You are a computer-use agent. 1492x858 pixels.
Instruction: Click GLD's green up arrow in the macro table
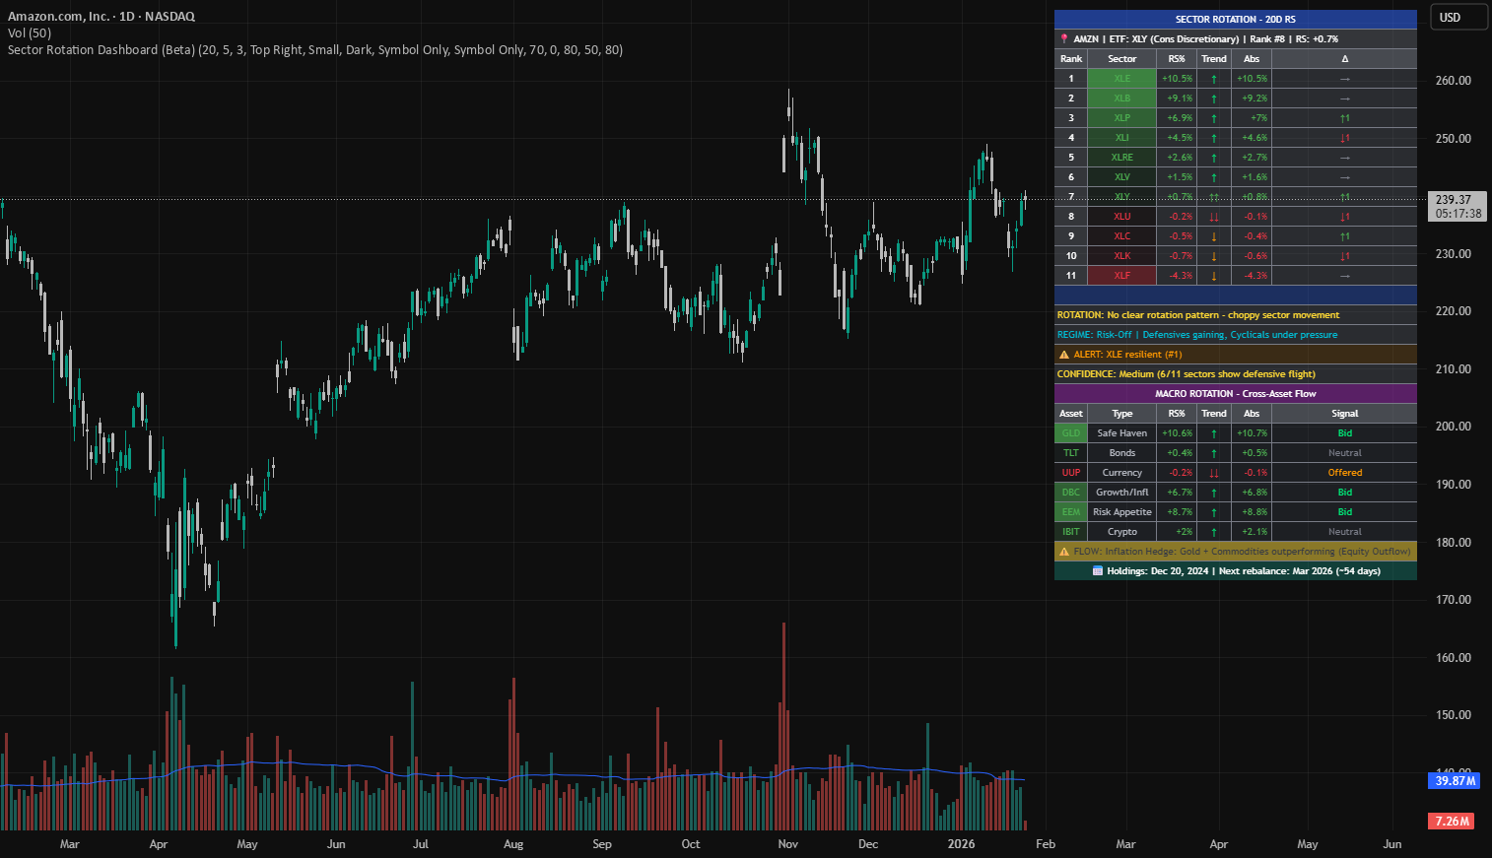point(1213,432)
